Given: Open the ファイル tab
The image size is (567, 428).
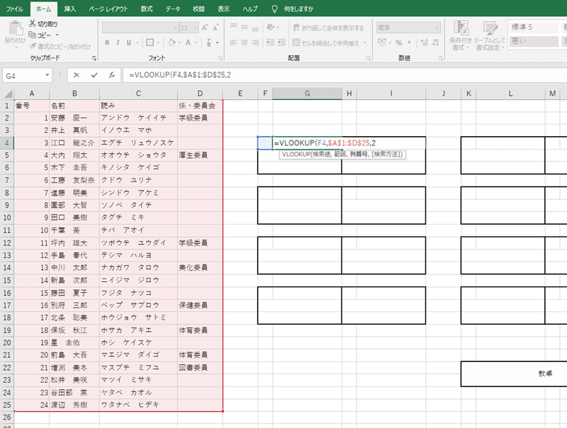Looking at the screenshot, I should (x=14, y=9).
